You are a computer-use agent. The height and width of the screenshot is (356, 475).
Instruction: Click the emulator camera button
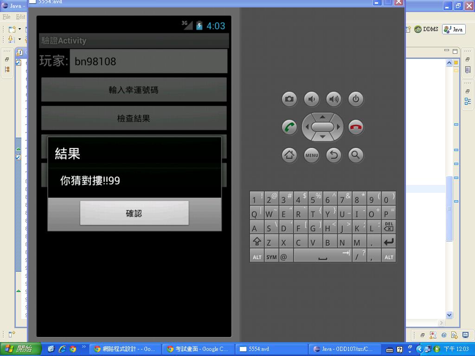coord(289,99)
